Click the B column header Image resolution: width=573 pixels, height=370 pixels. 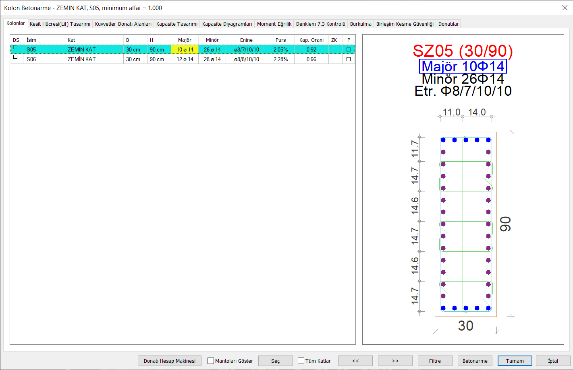click(135, 40)
